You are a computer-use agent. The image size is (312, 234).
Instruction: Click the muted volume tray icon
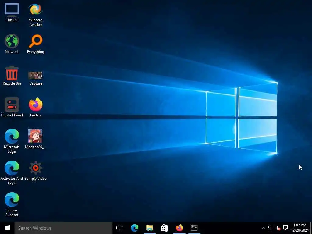(278, 228)
